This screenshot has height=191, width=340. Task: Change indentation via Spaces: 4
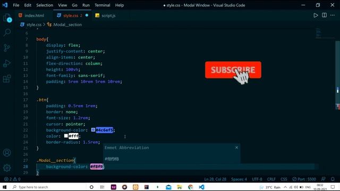239,179
